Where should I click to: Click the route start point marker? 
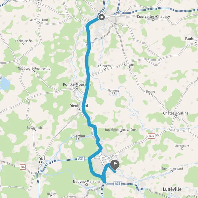click(x=102, y=17)
